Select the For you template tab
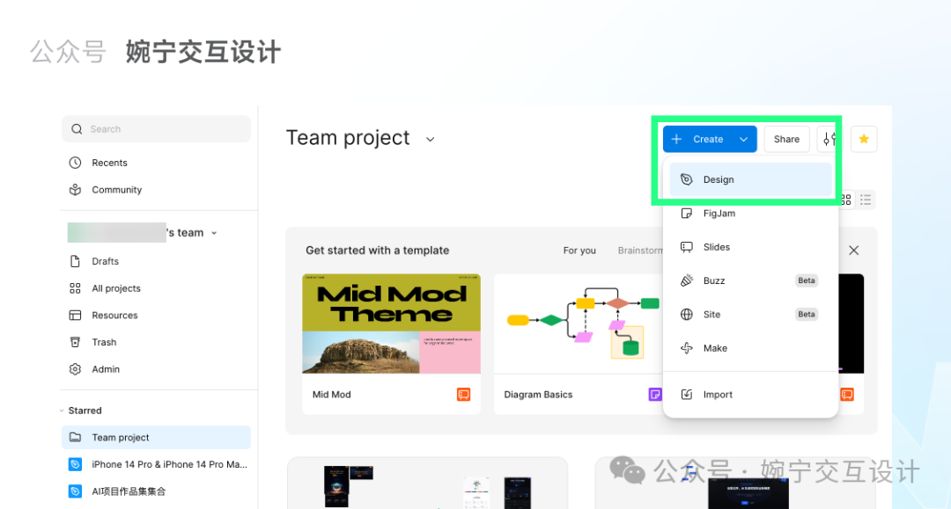Image resolution: width=951 pixels, height=509 pixels. click(x=579, y=251)
